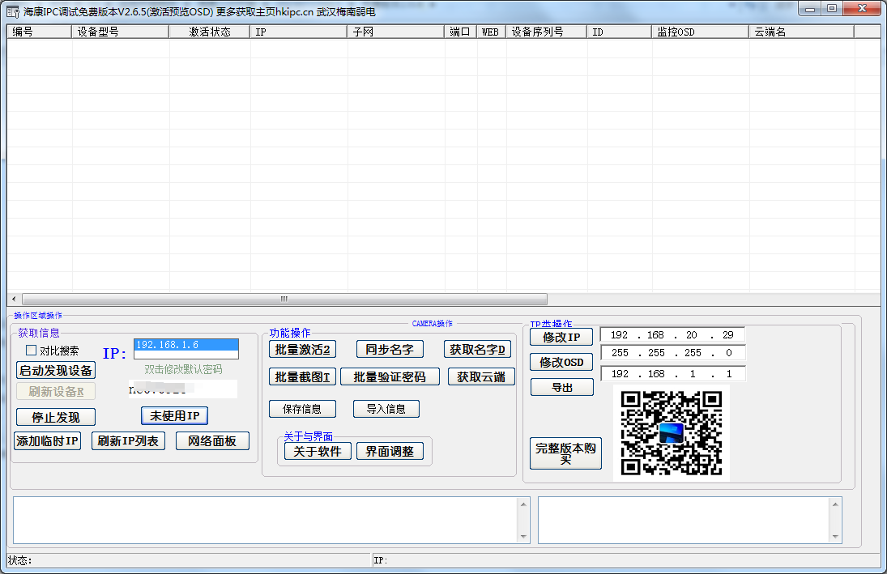Screen dimensions: 887x574
Task: Click the QR code image
Action: (x=672, y=433)
